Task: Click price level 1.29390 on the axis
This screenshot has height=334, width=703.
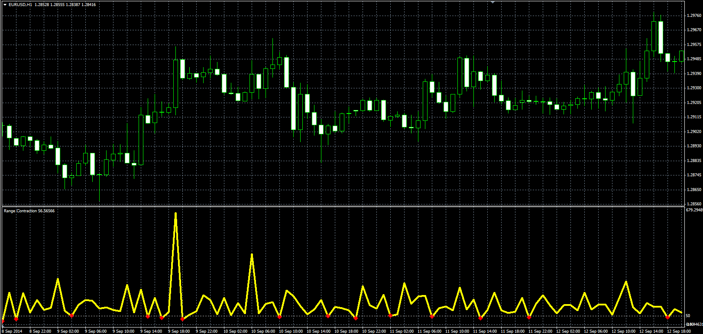Action: (694, 73)
